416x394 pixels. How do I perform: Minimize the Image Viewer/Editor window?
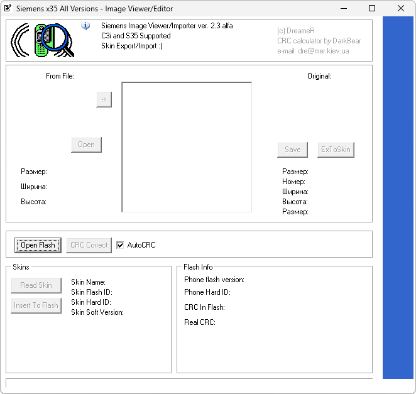tap(344, 9)
